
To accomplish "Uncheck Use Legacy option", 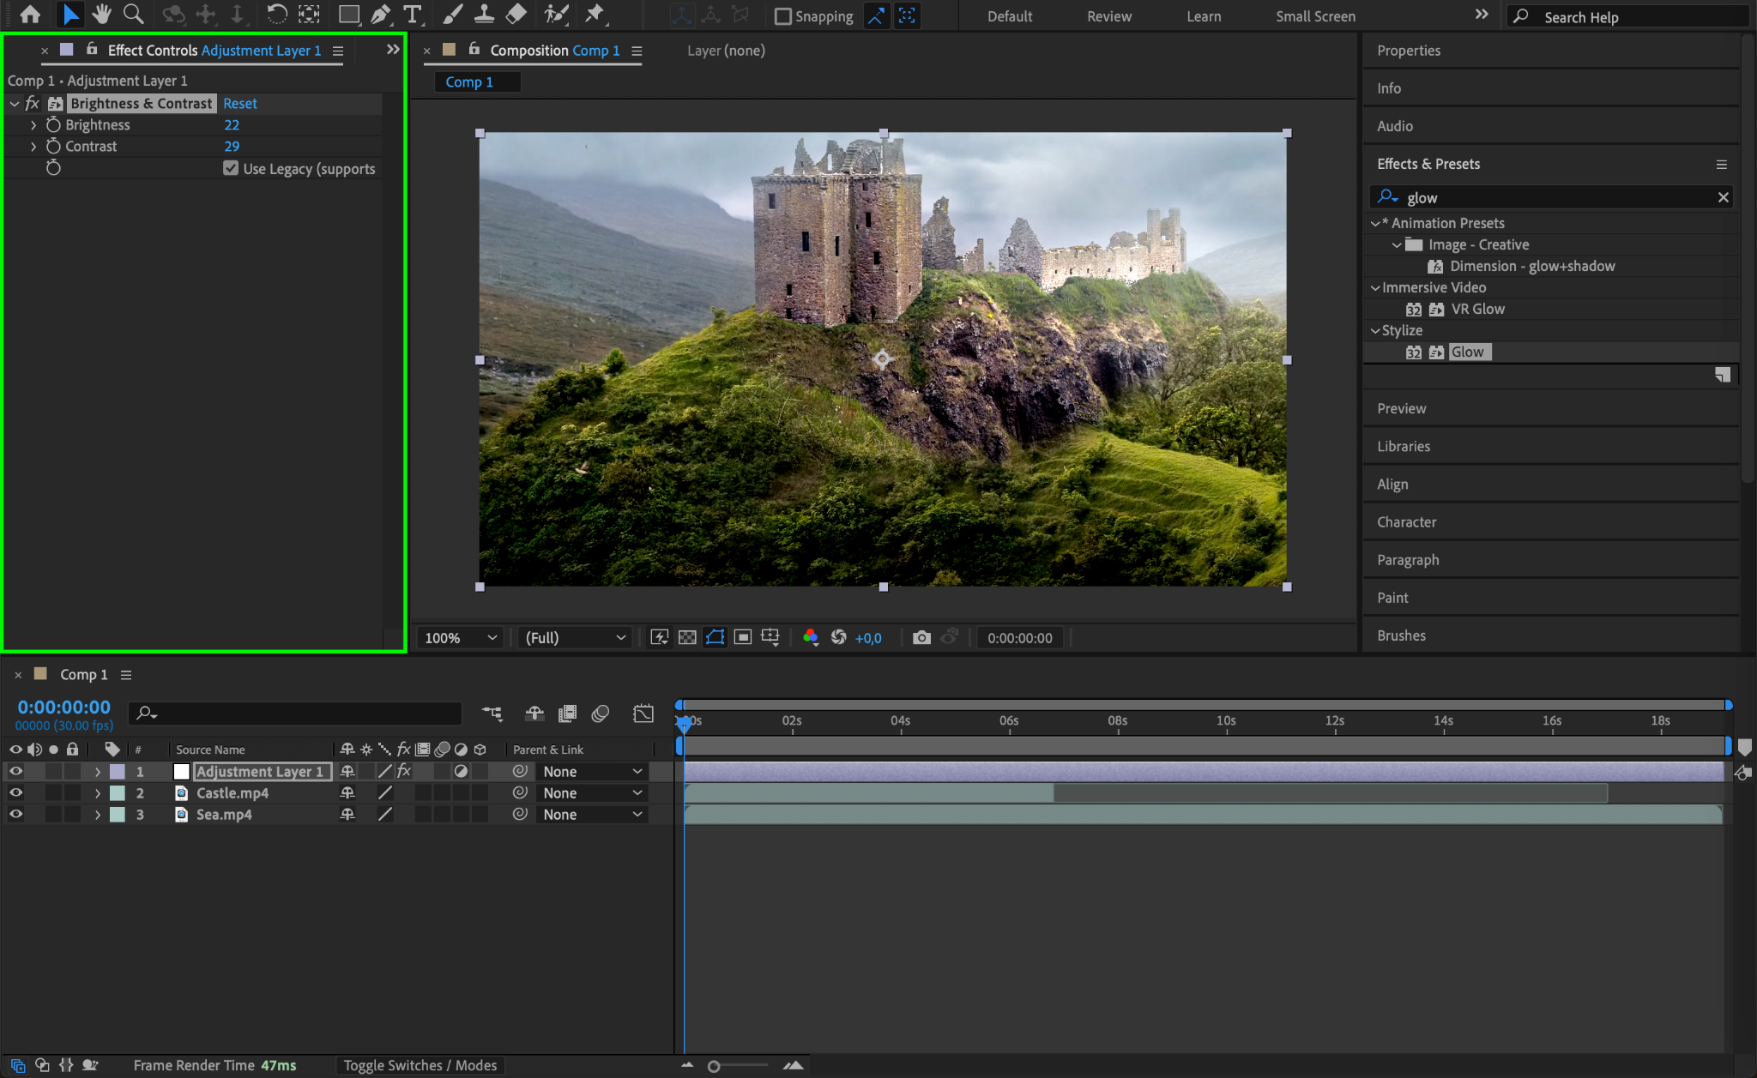I will (x=231, y=168).
